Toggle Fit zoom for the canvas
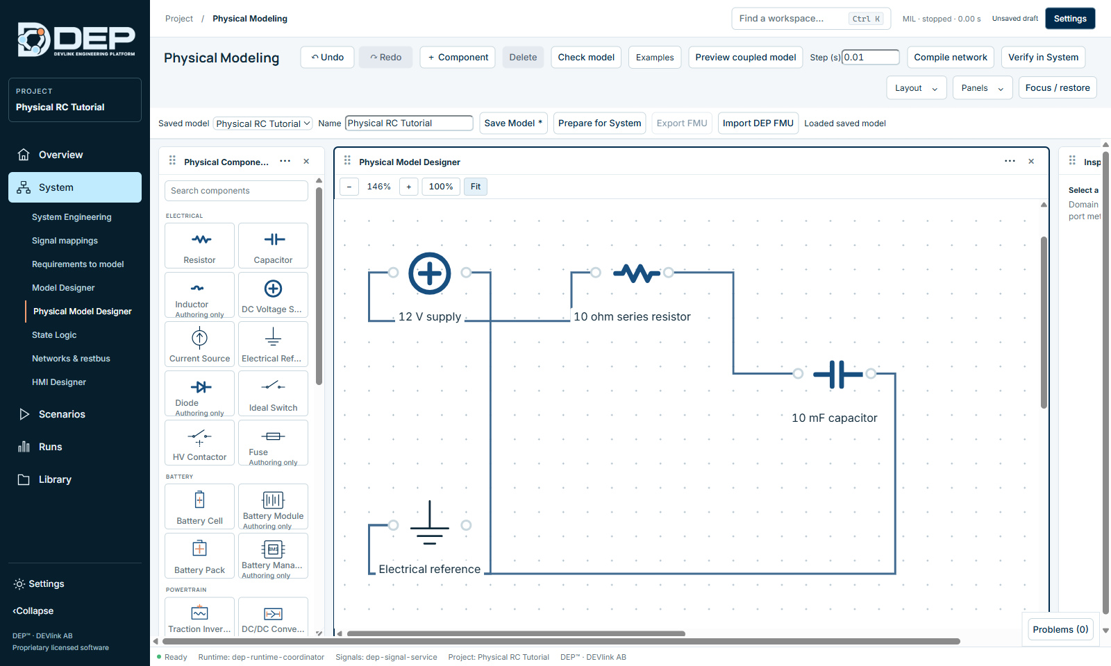Screen dimensions: 1111x666 point(476,187)
